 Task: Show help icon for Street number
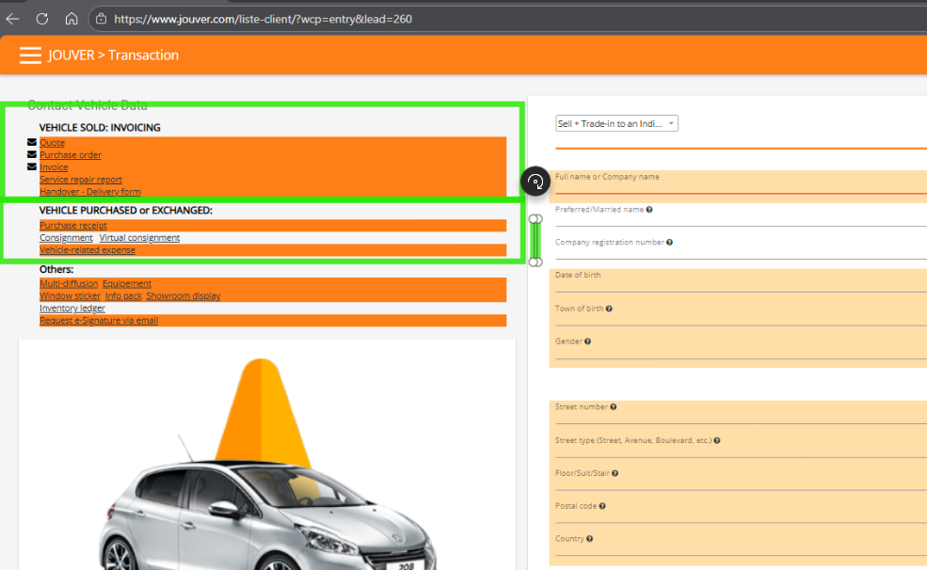(613, 407)
